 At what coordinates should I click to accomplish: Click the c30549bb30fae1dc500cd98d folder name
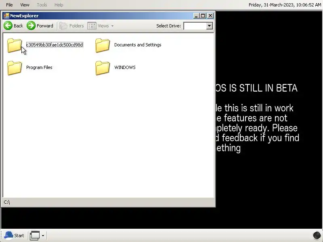pyautogui.click(x=55, y=45)
